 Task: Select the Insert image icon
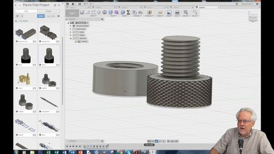pyautogui.click(x=169, y=12)
